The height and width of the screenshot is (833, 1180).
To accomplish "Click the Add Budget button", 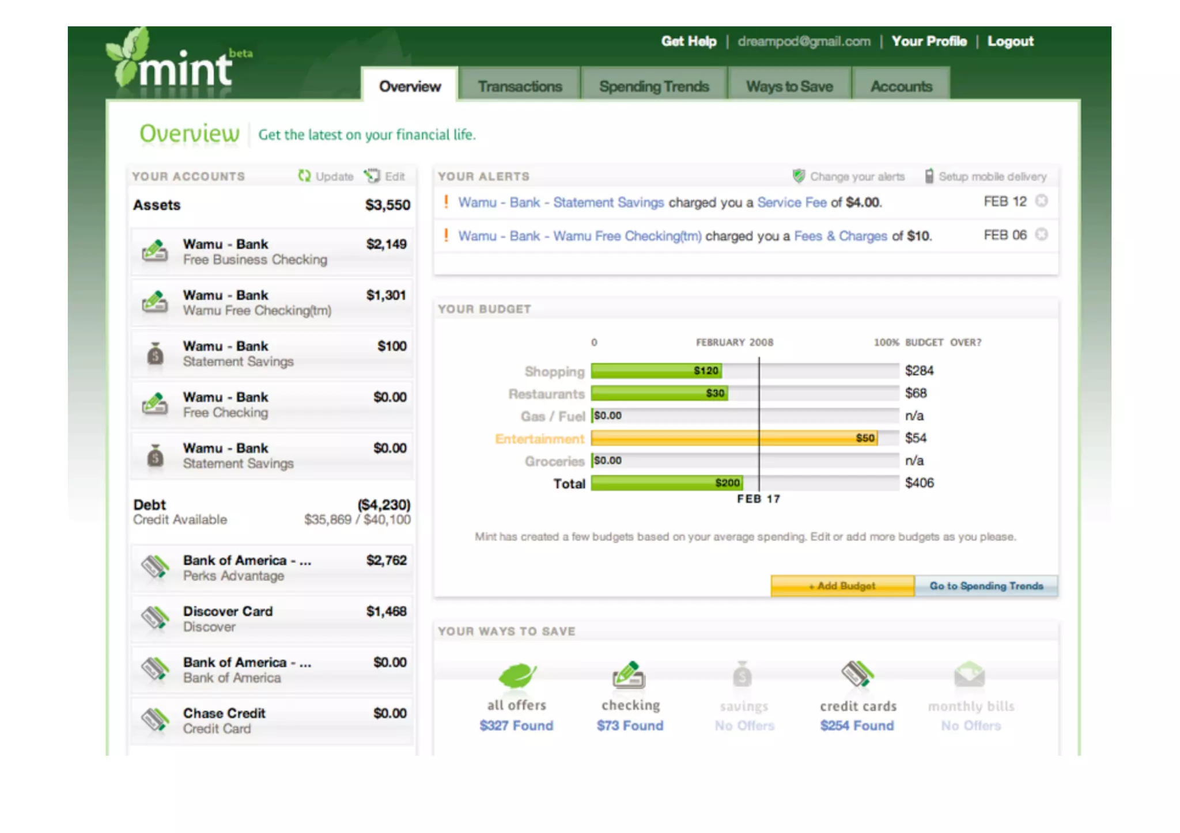I will [842, 585].
